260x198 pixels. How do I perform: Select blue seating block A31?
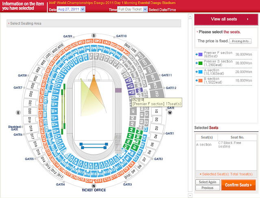coord(56,91)
